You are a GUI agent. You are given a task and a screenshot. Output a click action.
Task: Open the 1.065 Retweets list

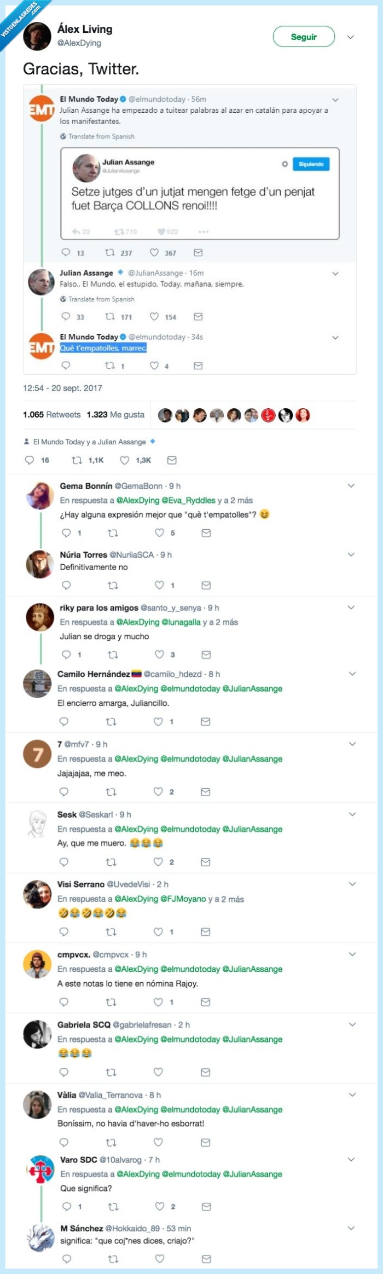(51, 415)
